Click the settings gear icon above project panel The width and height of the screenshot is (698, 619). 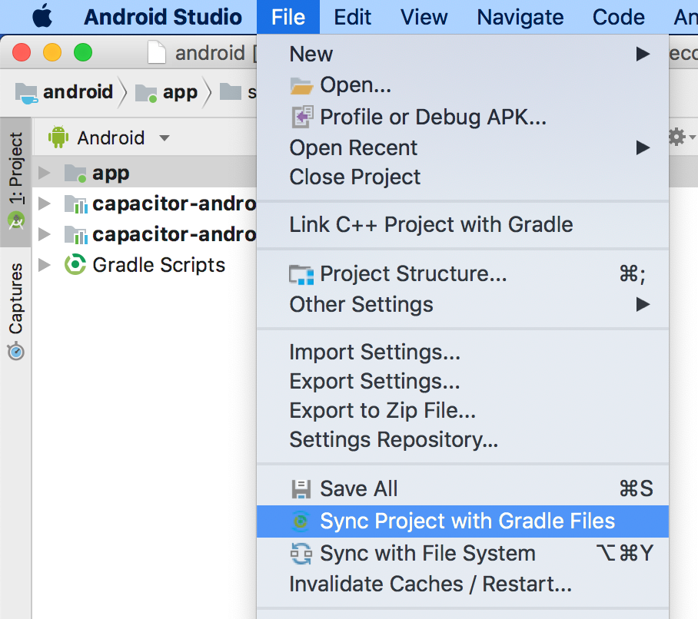(676, 136)
